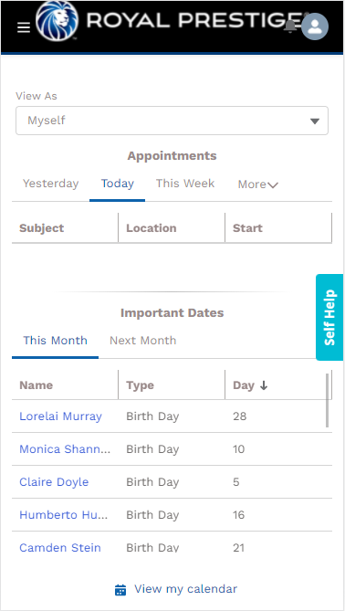Image resolution: width=345 pixels, height=611 pixels.
Task: Select the Today appointments tab
Action: (x=117, y=184)
